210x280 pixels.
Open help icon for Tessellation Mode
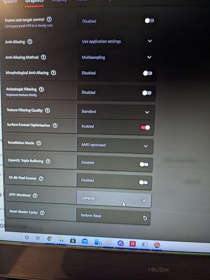(x=39, y=143)
